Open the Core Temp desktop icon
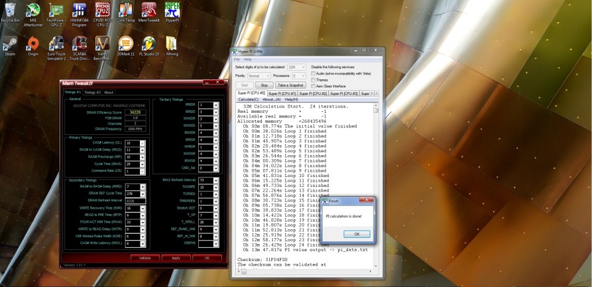 click(x=125, y=13)
